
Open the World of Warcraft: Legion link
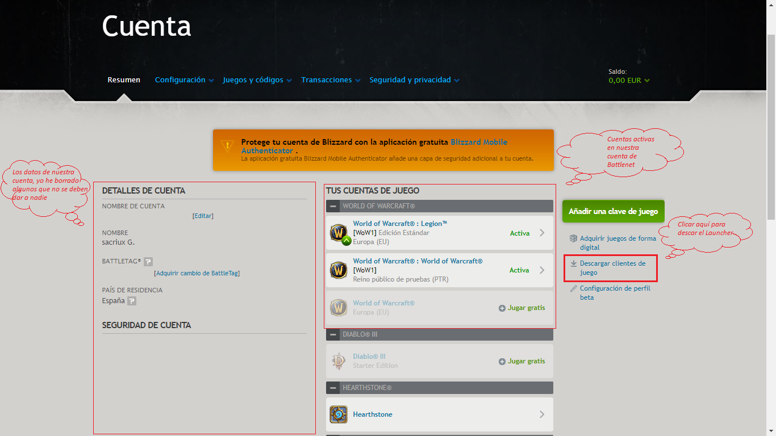(x=400, y=224)
